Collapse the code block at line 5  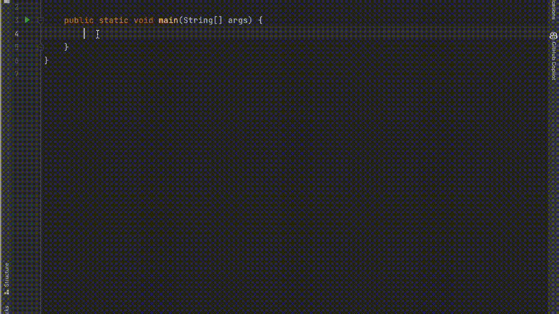(40, 47)
